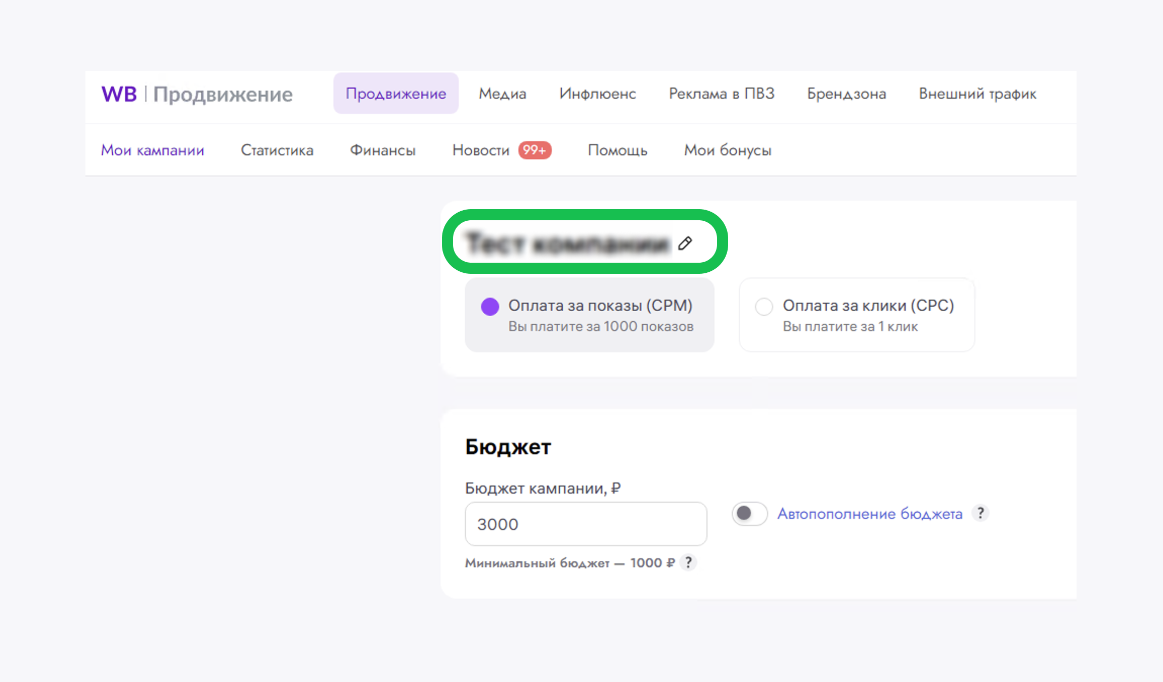The height and width of the screenshot is (682, 1163).
Task: Open the Инфлюенс section
Action: click(x=597, y=93)
